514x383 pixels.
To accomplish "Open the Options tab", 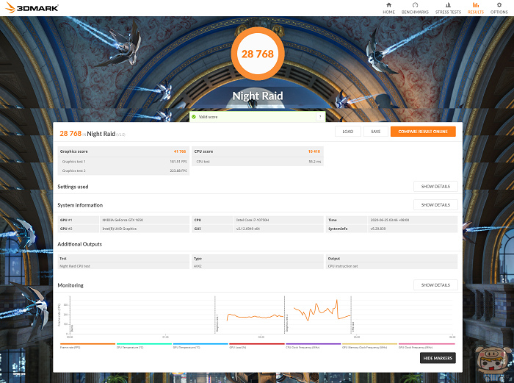I will (x=499, y=8).
